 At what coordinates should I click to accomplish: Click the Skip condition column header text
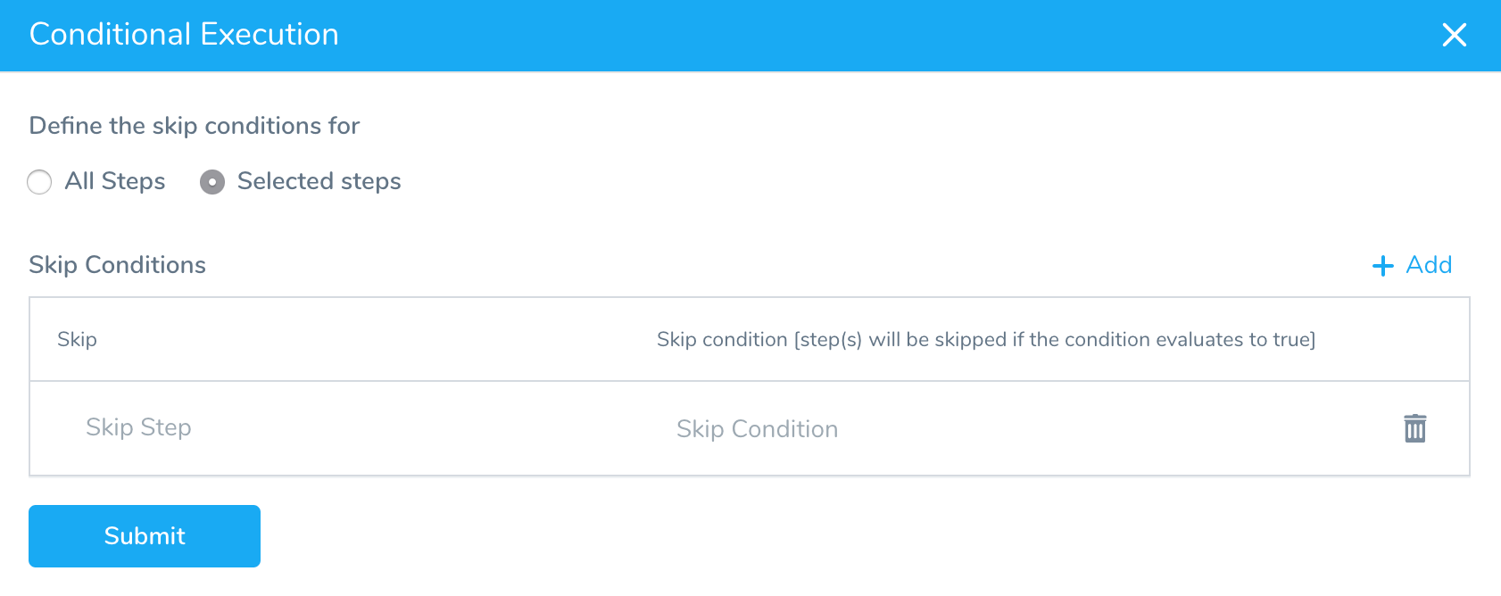click(986, 339)
